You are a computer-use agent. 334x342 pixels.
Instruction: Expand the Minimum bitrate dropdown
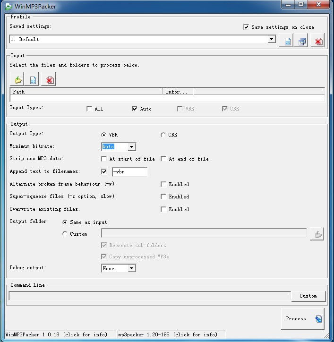pos(132,147)
